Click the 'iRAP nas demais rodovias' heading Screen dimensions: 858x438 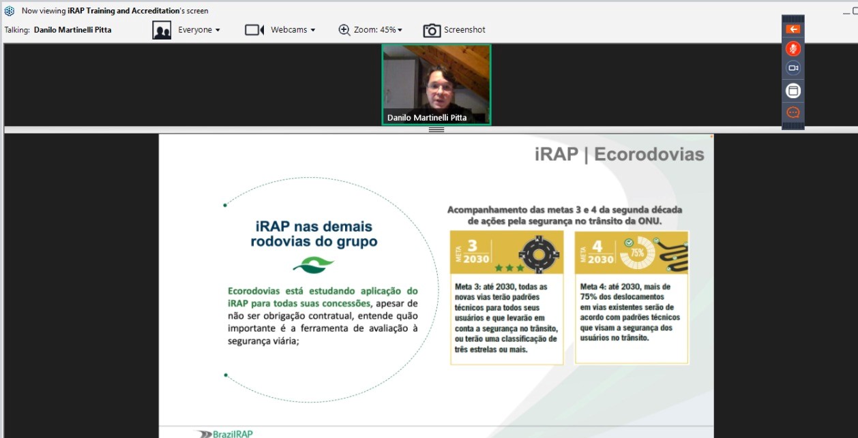click(314, 234)
